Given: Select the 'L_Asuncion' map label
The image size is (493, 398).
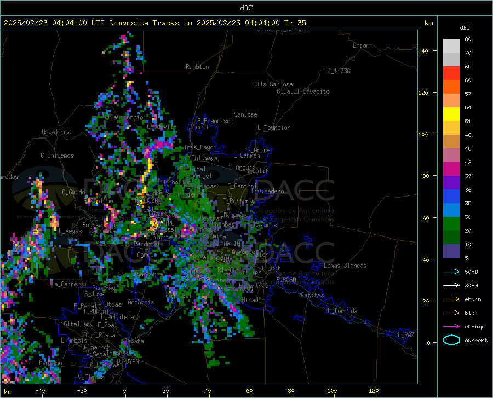Looking at the screenshot, I should 274,128.
